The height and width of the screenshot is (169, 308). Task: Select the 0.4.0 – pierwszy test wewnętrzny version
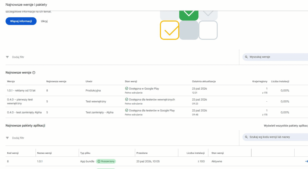[x=20, y=101]
